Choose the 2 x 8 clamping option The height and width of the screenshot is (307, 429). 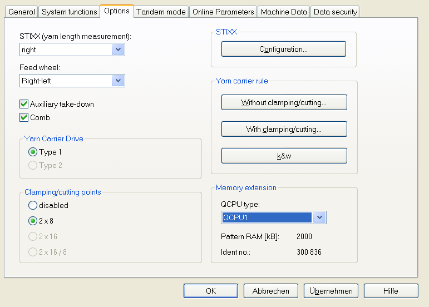33,221
